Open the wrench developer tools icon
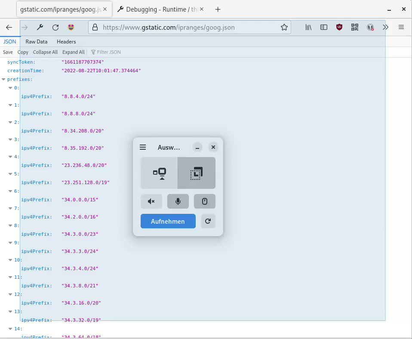412x339 pixels. click(x=40, y=28)
